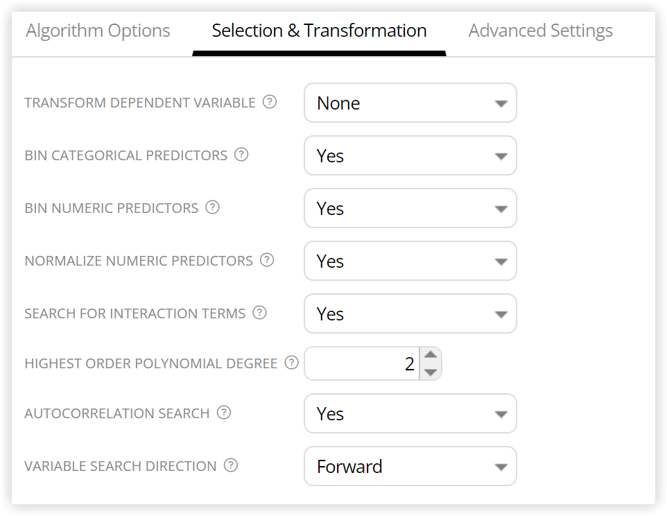Expand the Transform Dependent Variable dropdown
The image size is (667, 516).
[x=410, y=103]
